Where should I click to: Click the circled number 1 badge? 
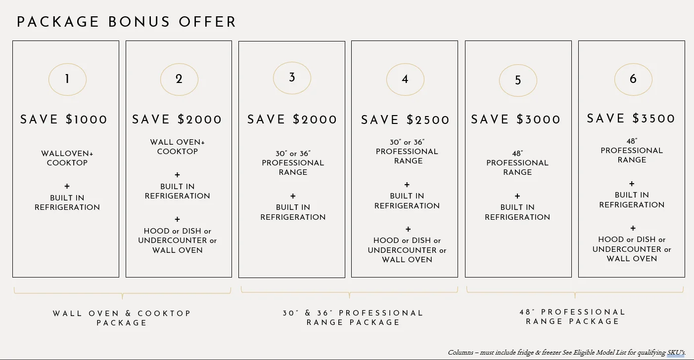click(x=67, y=80)
